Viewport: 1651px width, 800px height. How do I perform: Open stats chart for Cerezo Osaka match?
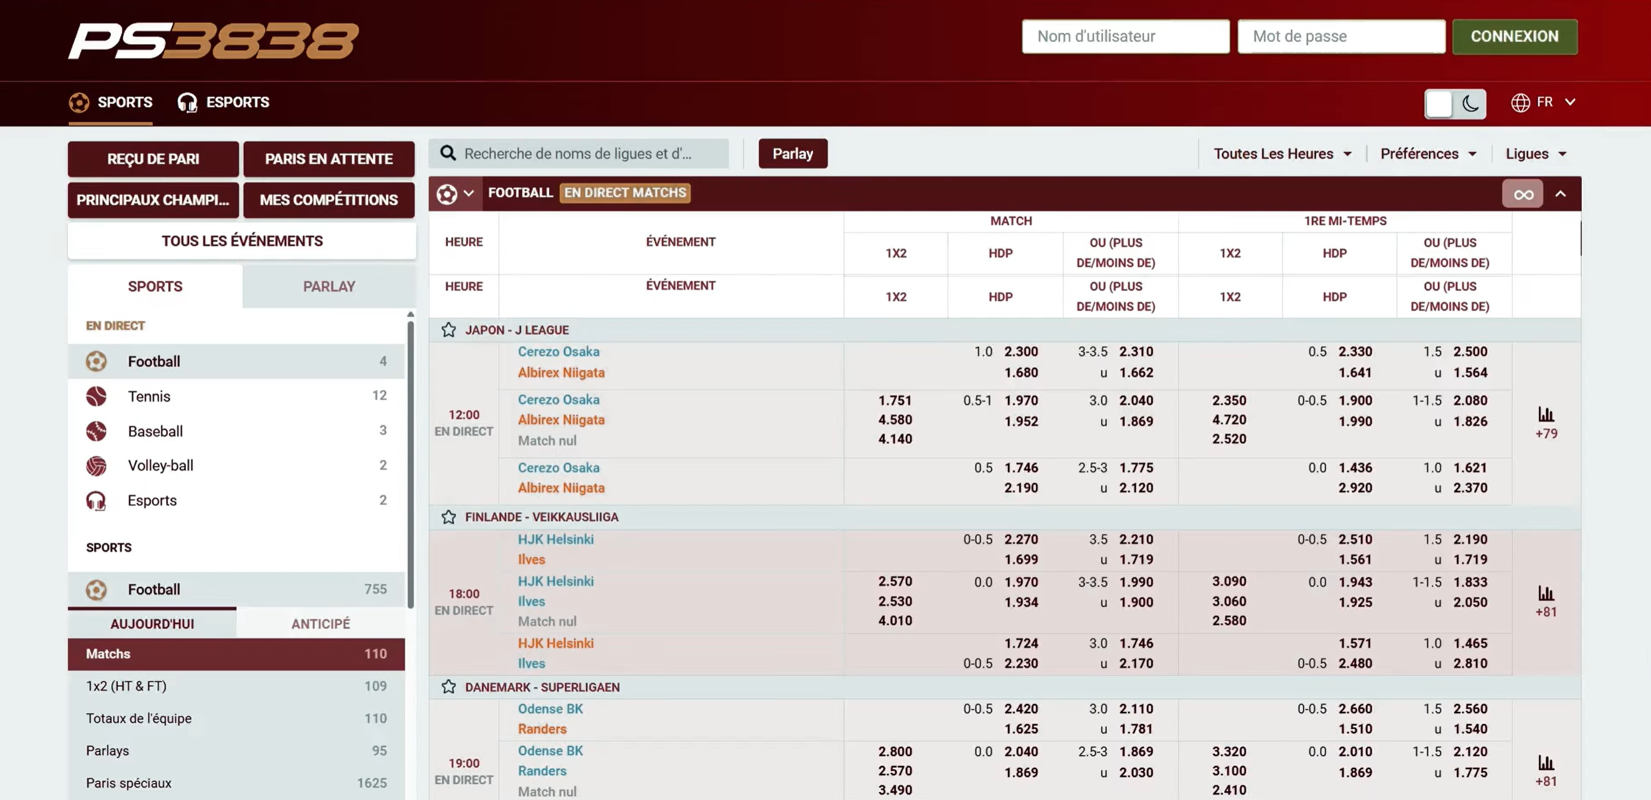tap(1545, 415)
